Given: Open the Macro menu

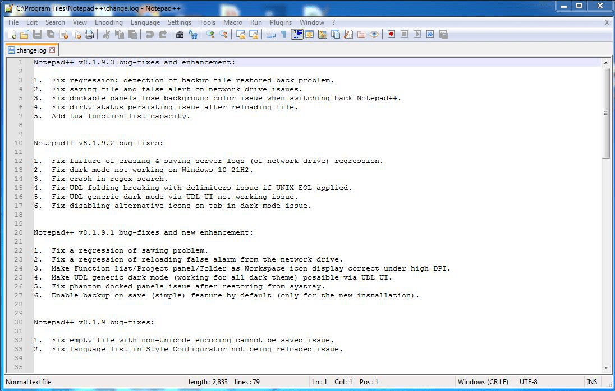Looking at the screenshot, I should (x=232, y=22).
